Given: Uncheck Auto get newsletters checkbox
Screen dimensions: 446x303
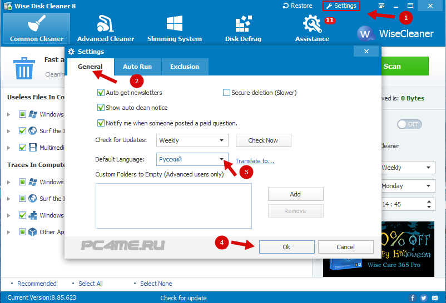Looking at the screenshot, I should [x=101, y=93].
